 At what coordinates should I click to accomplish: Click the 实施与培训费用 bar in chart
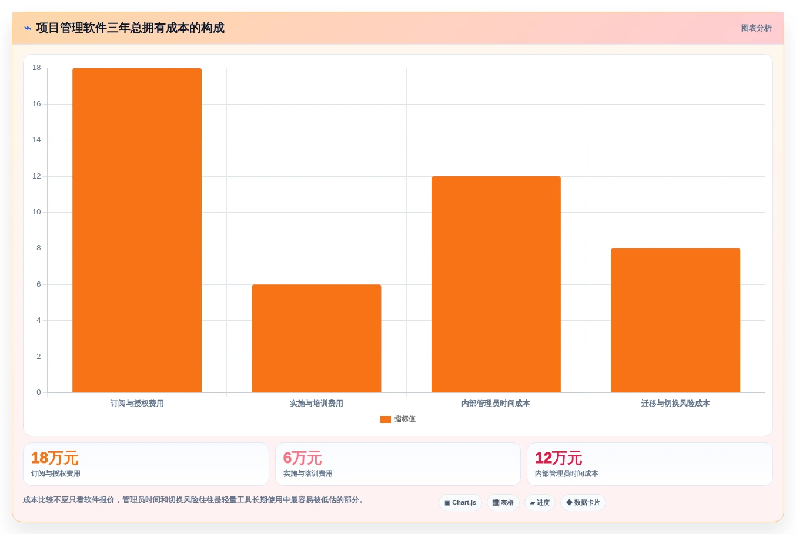point(316,338)
